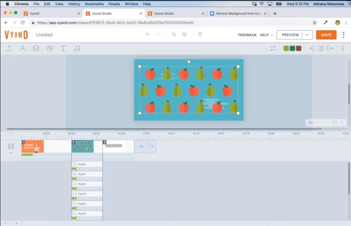Open the Upload panel
Screen dimensions: 351x226
pos(9,49)
